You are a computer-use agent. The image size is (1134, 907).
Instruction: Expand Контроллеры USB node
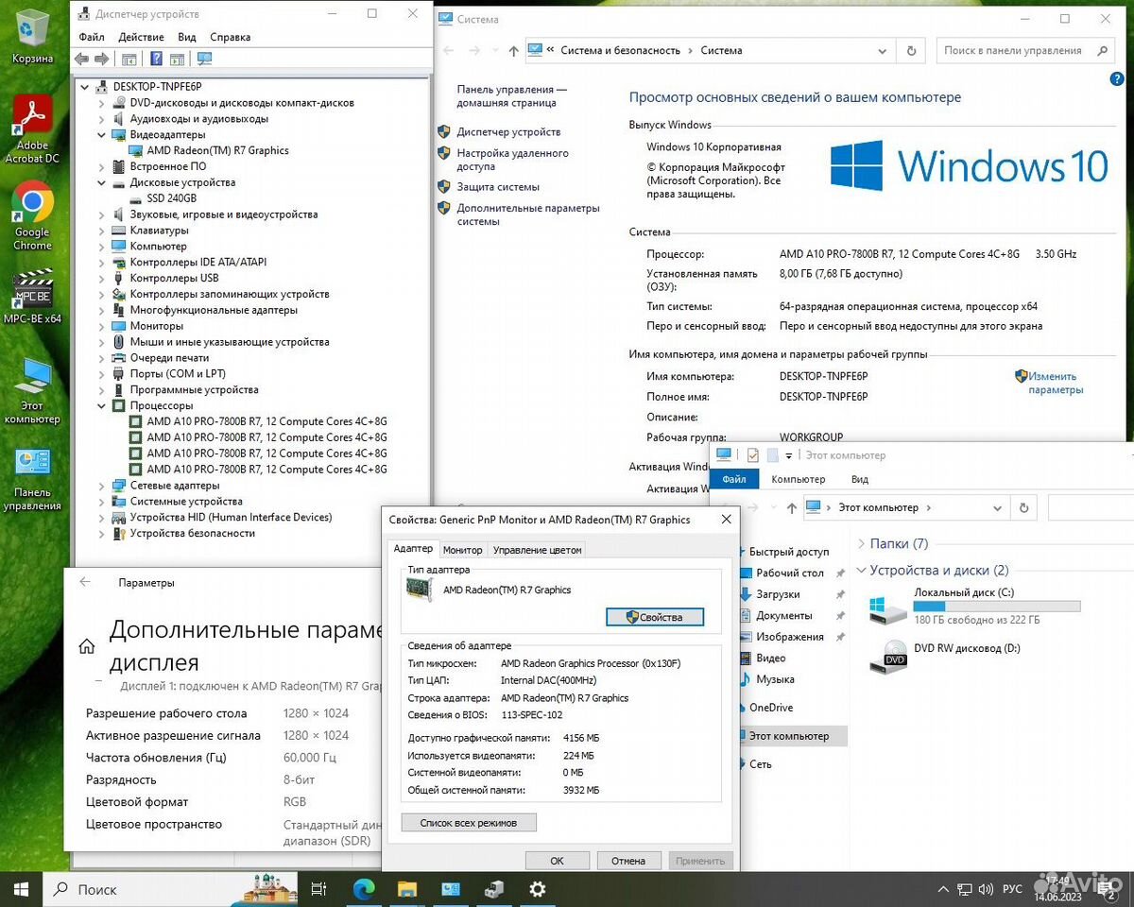101,278
